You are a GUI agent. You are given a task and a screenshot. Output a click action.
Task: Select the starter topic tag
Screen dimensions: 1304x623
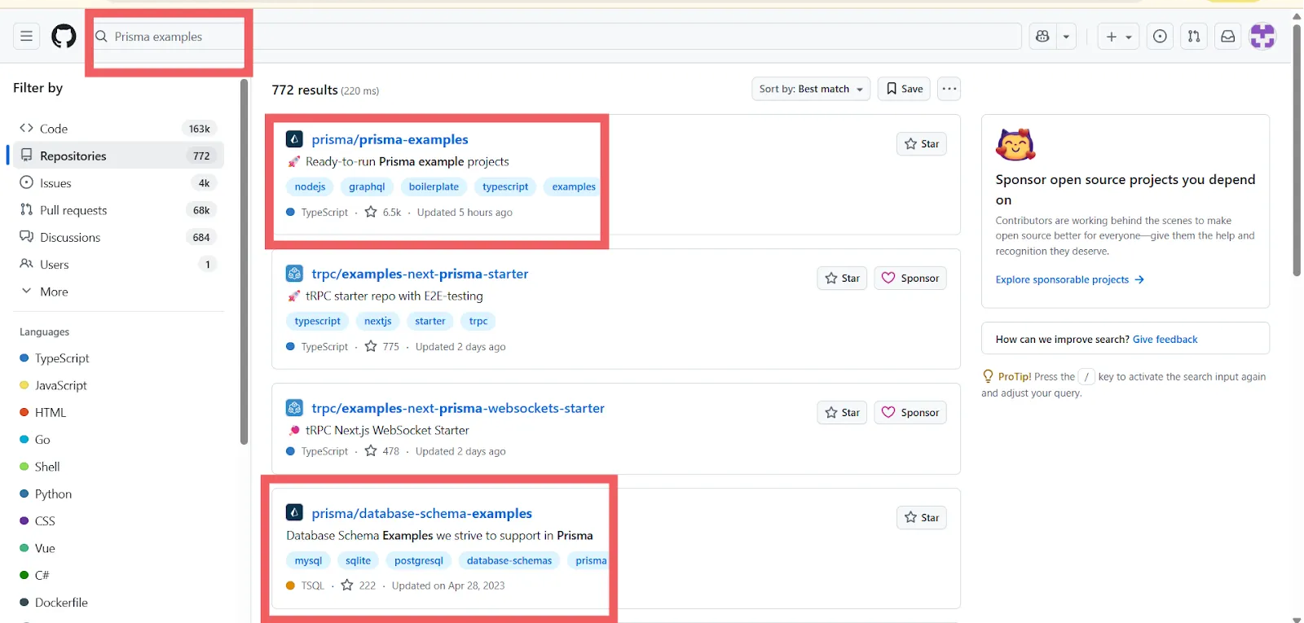click(x=430, y=321)
